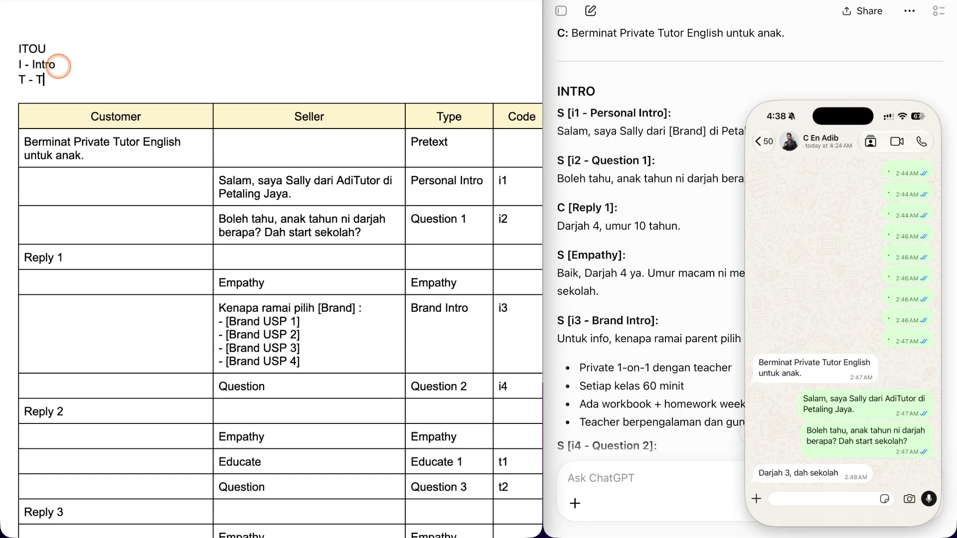This screenshot has height=538, width=957.
Task: Select 'Berminat Private Tutor English' chat bubble
Action: point(815,369)
